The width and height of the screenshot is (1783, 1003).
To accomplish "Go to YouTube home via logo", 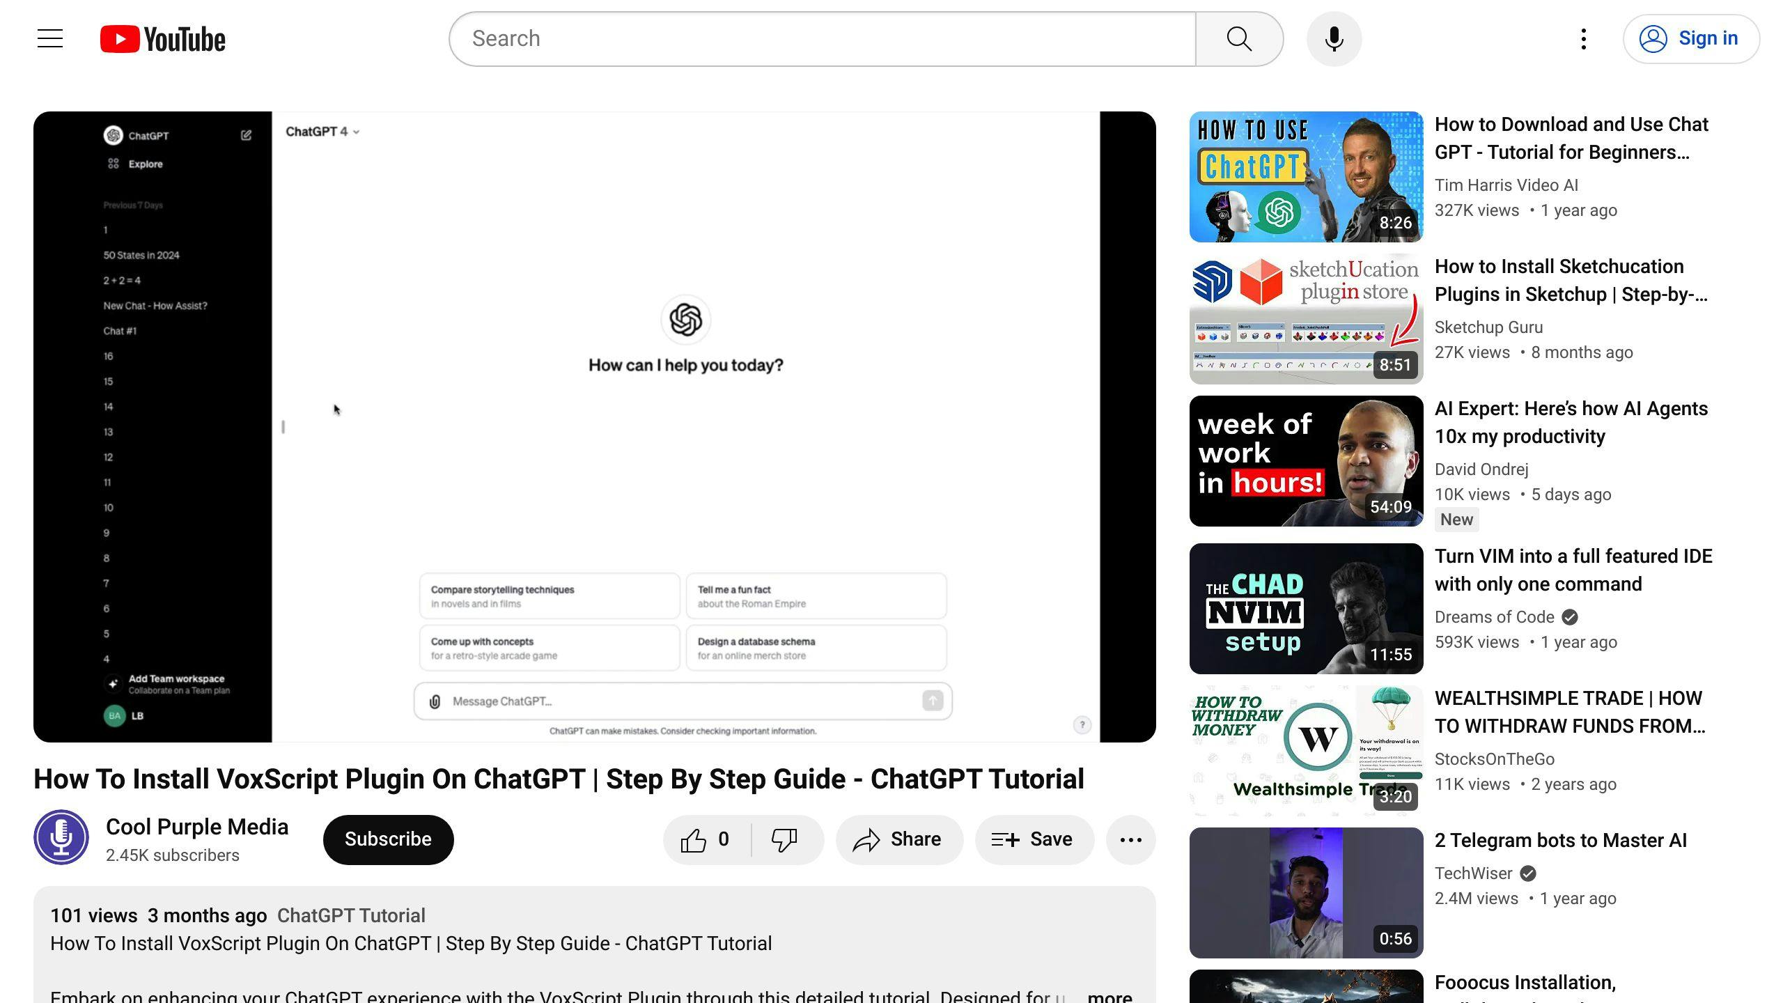I will [163, 39].
